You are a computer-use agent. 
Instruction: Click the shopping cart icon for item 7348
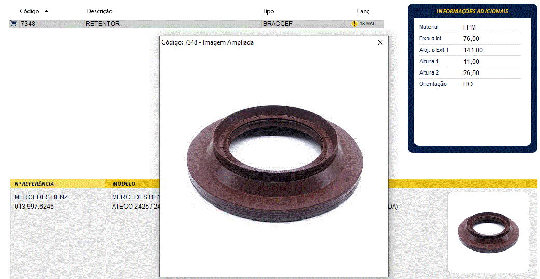(x=13, y=24)
